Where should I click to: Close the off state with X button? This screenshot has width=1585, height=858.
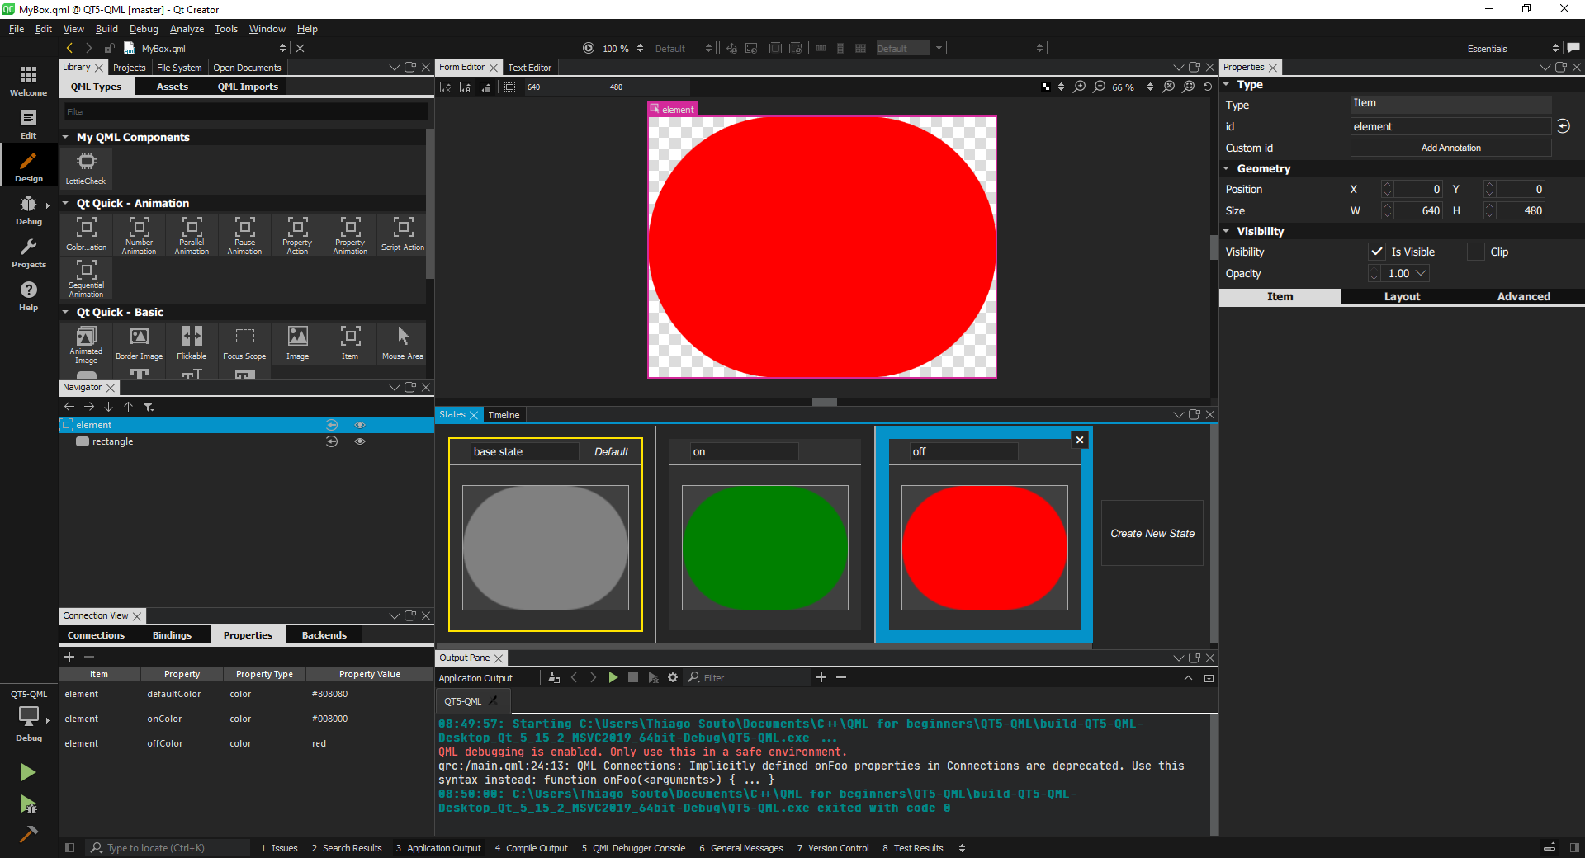[x=1079, y=440]
